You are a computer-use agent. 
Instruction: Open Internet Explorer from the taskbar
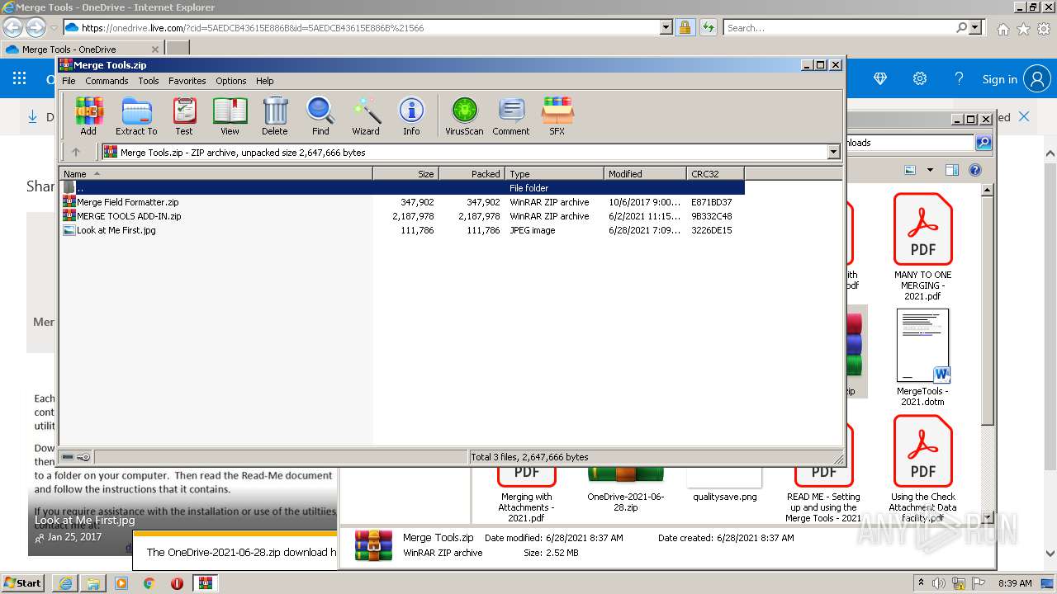65,583
